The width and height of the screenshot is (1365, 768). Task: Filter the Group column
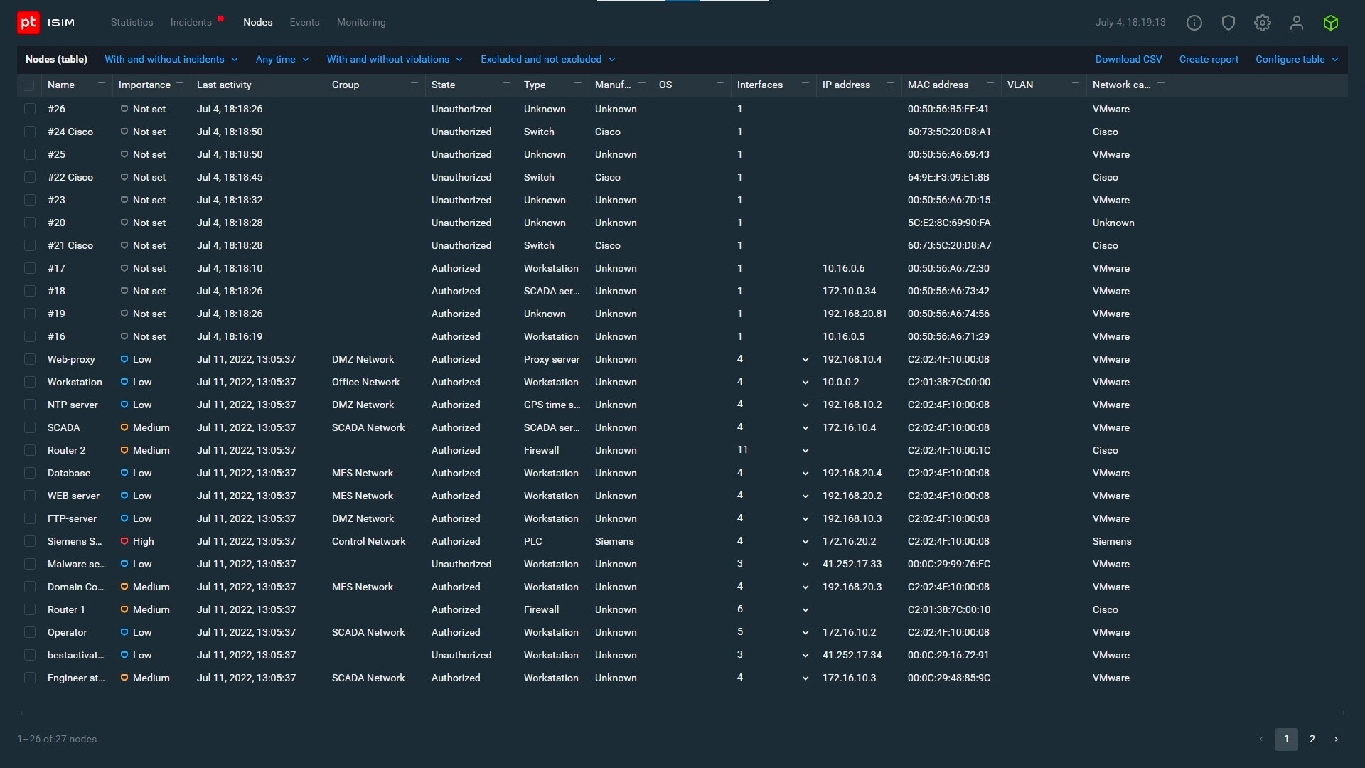pos(414,85)
